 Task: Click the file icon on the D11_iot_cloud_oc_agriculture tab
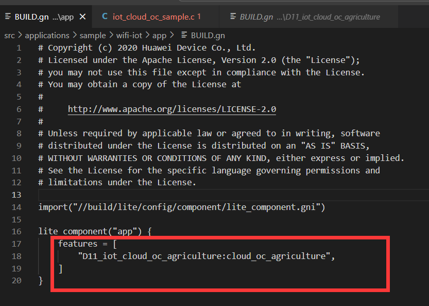tap(233, 17)
